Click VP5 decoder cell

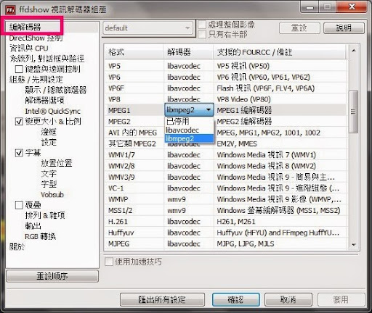[188, 66]
